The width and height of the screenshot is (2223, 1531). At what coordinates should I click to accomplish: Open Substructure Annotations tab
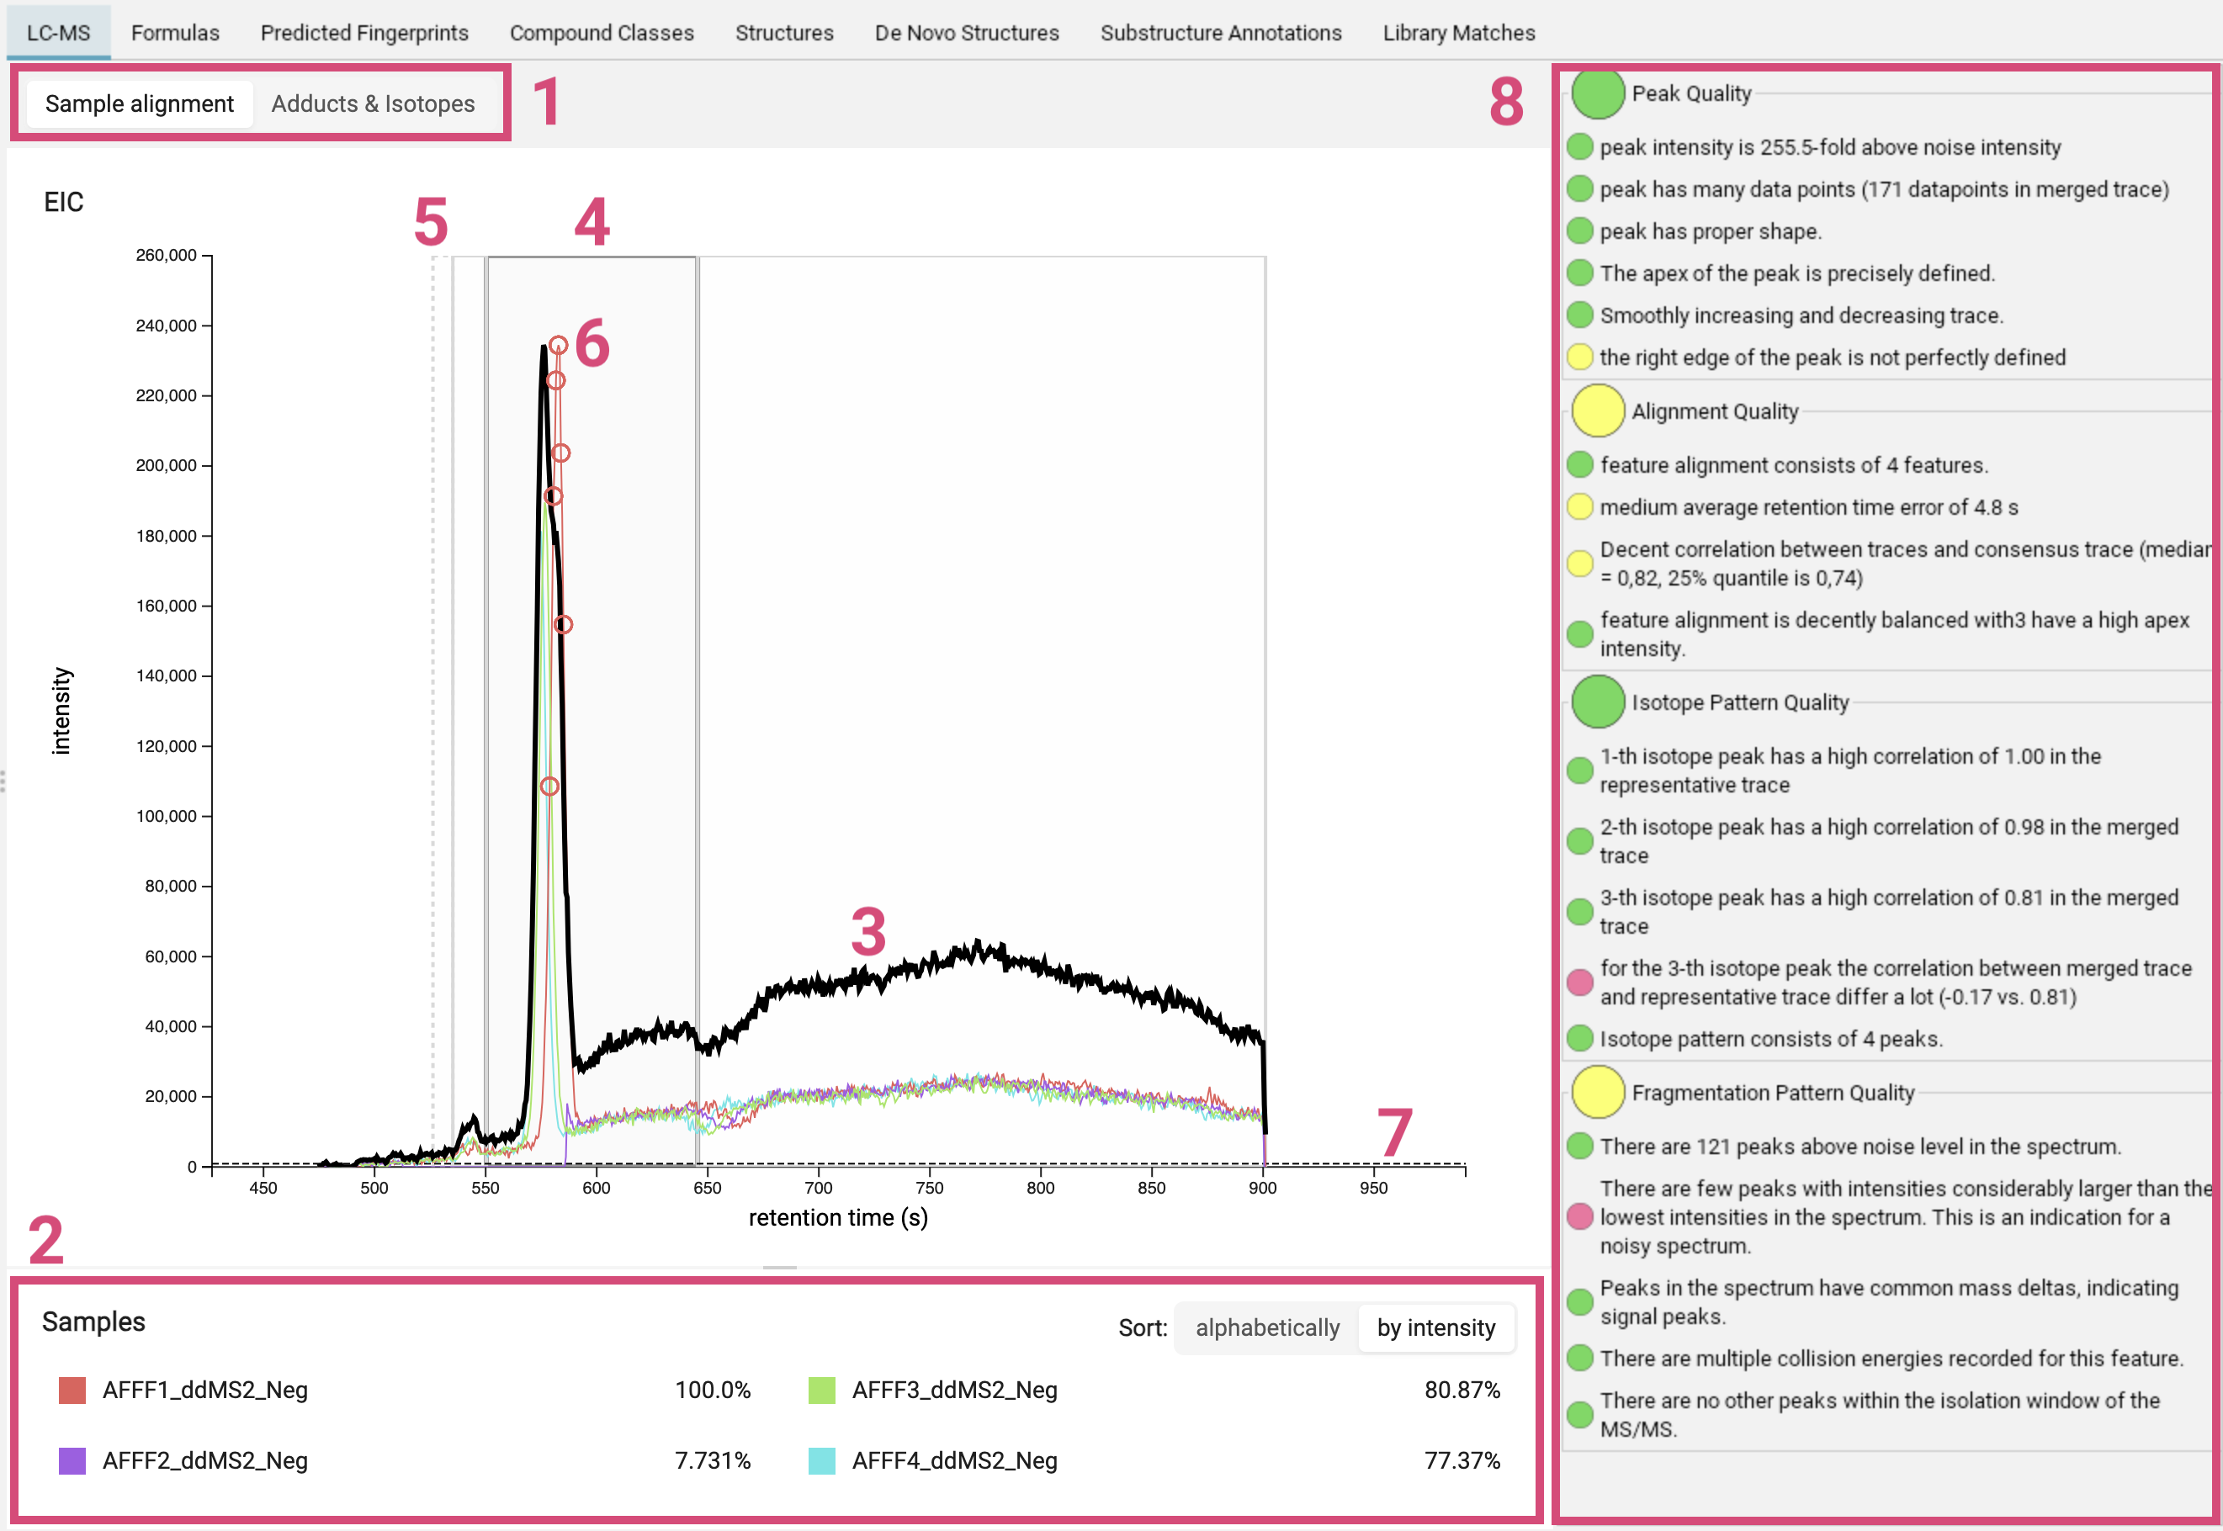click(1220, 32)
